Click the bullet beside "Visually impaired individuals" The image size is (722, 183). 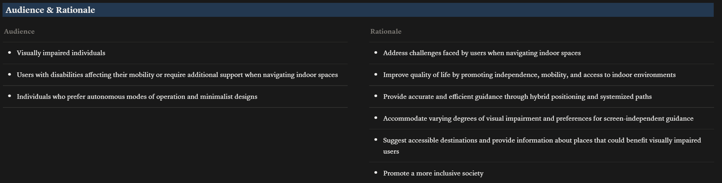[9, 53]
